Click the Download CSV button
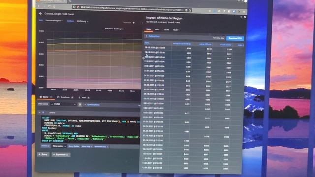The image size is (315, 177). [x=235, y=38]
